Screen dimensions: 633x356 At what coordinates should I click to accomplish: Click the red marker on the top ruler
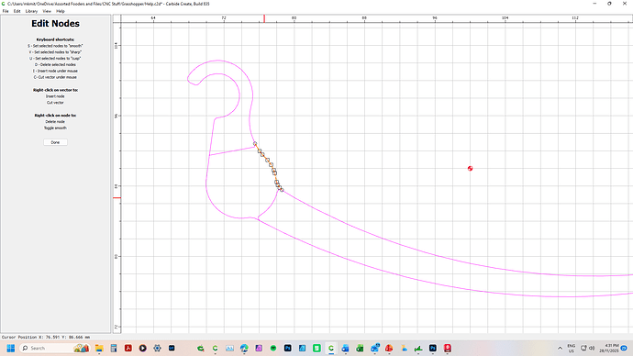point(264,18)
